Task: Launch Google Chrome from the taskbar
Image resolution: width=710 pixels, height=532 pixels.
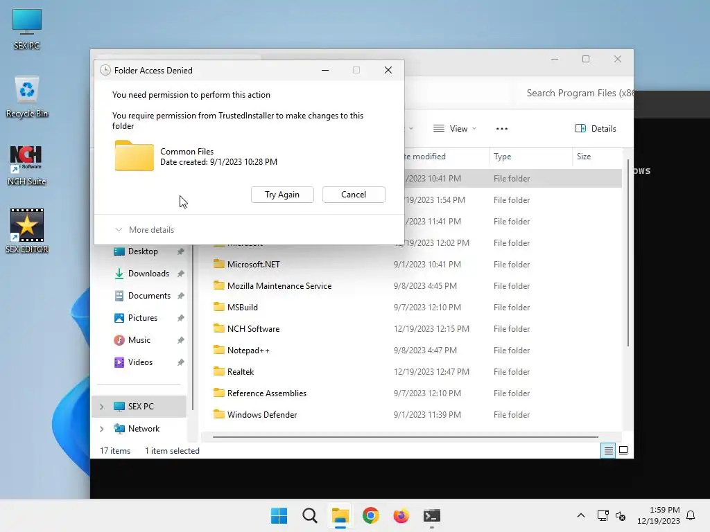Action: tap(370, 515)
